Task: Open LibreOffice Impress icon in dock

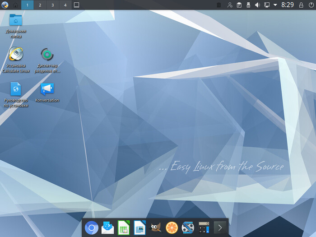Action: (139, 228)
